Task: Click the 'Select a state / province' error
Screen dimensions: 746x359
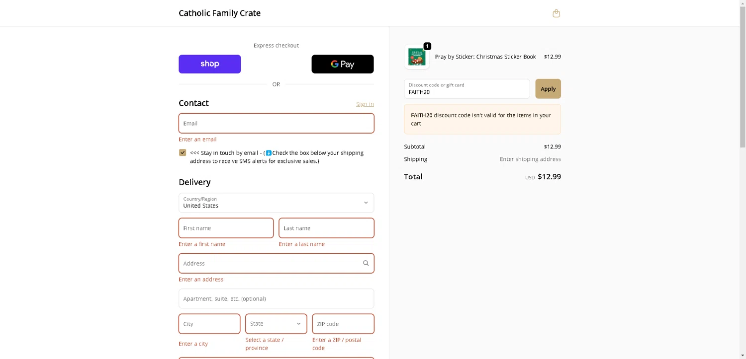Action: pos(265,344)
